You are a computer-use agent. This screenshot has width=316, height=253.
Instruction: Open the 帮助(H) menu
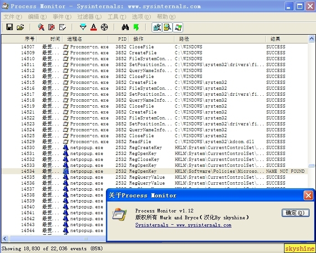click(x=166, y=17)
